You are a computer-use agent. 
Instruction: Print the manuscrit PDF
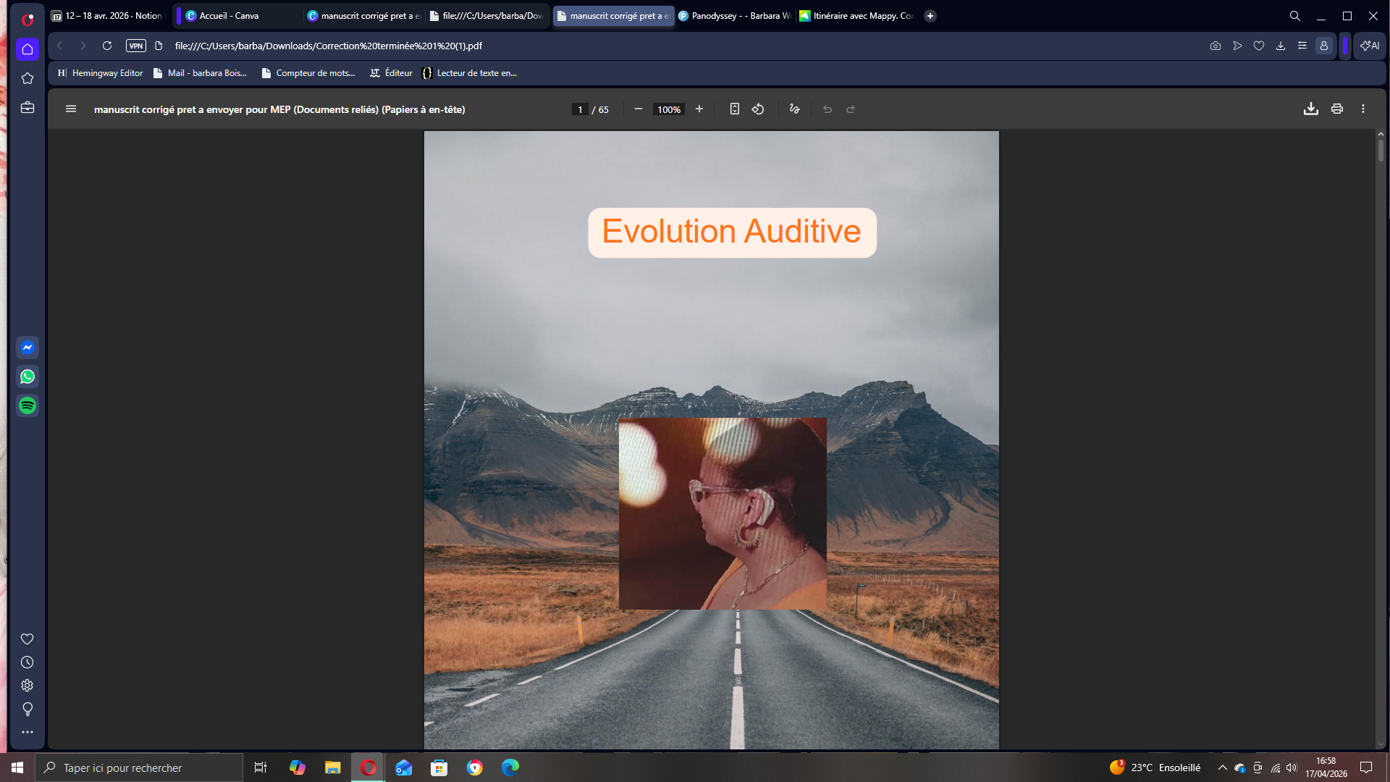(1336, 109)
